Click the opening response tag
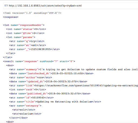This screenshot has width=138, height=123. [11, 17]
